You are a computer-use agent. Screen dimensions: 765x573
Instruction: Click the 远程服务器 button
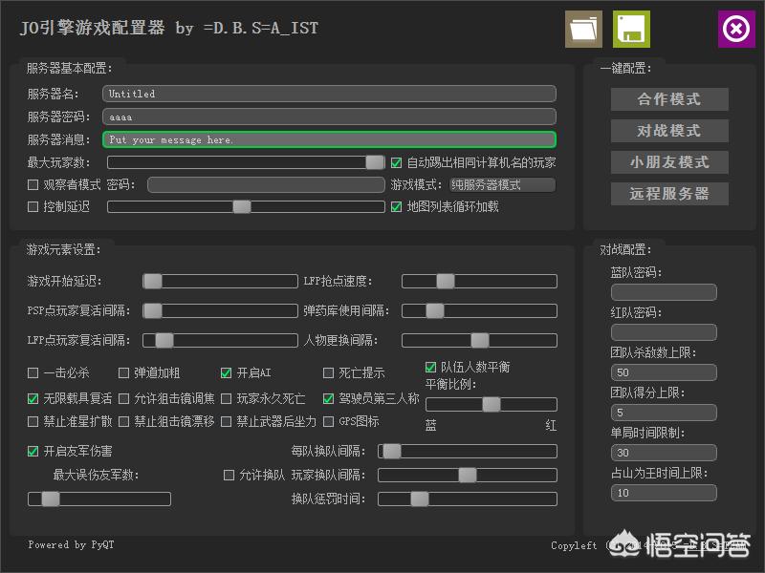click(669, 194)
